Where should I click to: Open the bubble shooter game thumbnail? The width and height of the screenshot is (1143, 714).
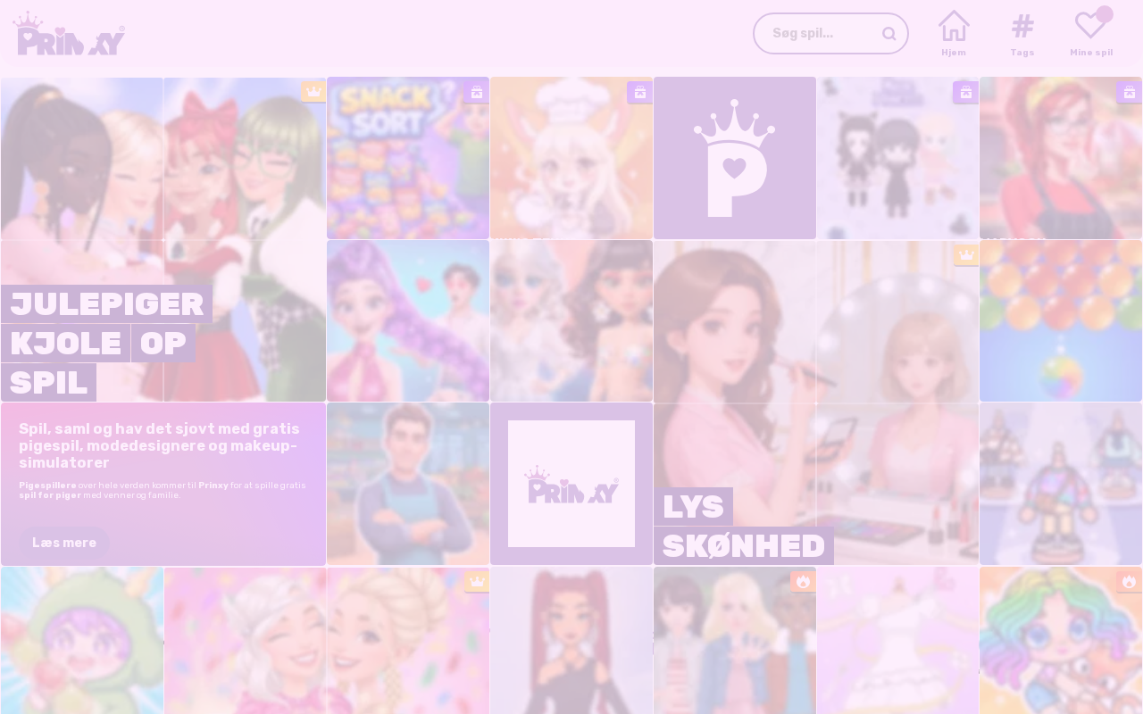click(1061, 321)
